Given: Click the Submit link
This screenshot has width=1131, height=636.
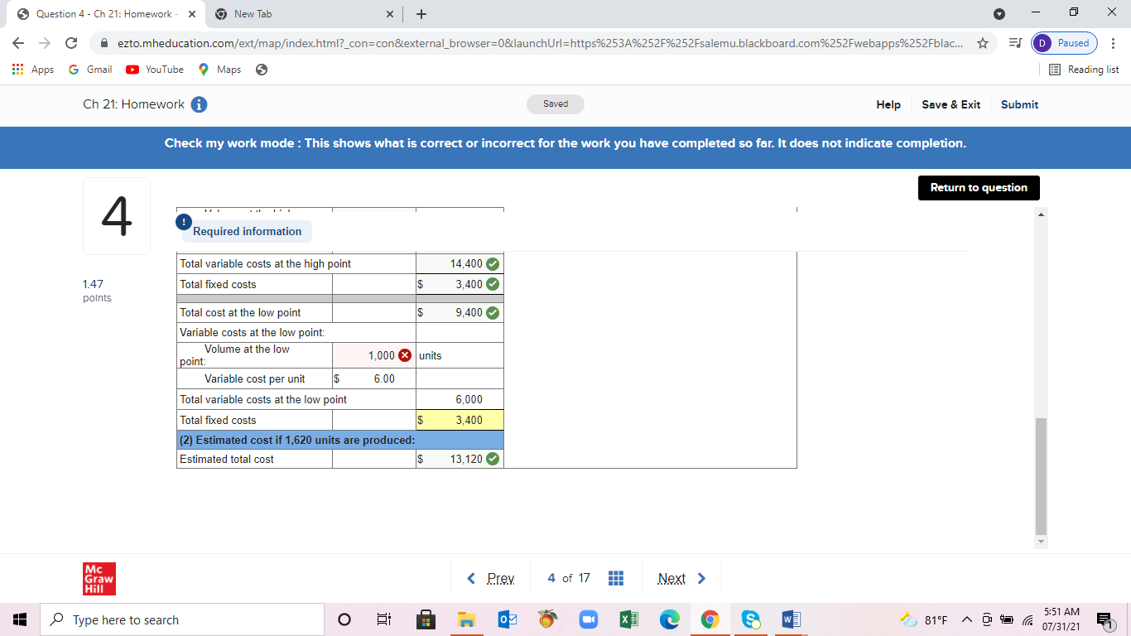Looking at the screenshot, I should [1019, 104].
